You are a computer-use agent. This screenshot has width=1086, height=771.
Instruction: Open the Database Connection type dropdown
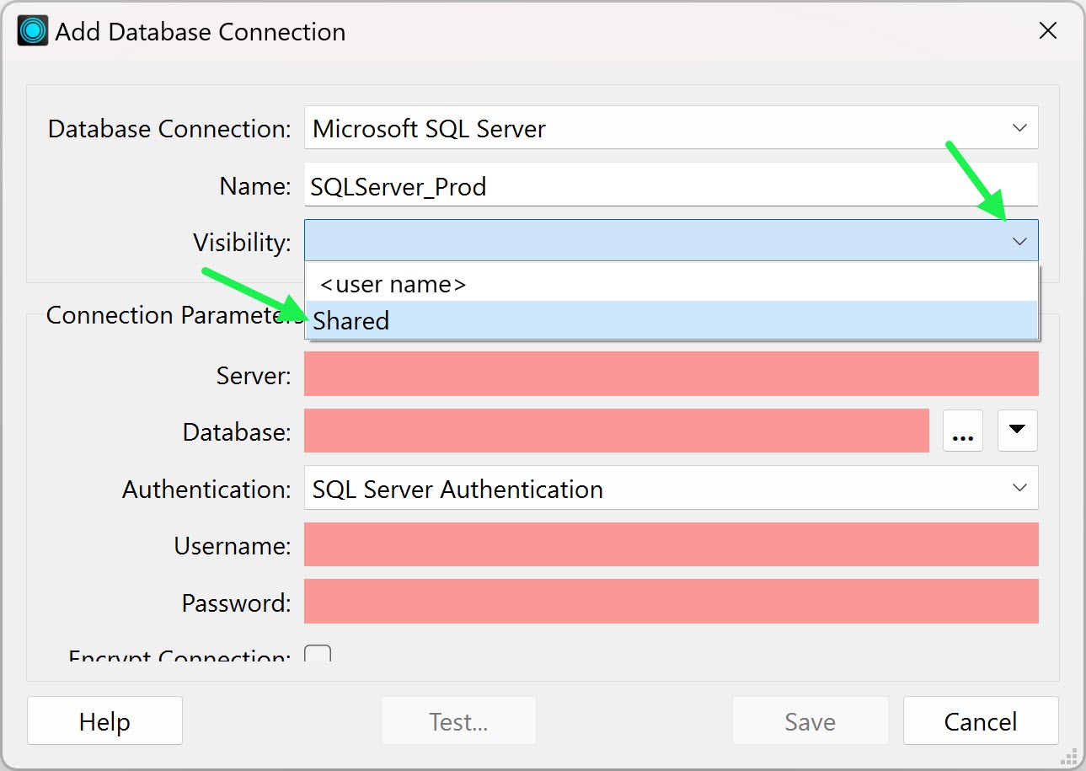click(x=671, y=128)
